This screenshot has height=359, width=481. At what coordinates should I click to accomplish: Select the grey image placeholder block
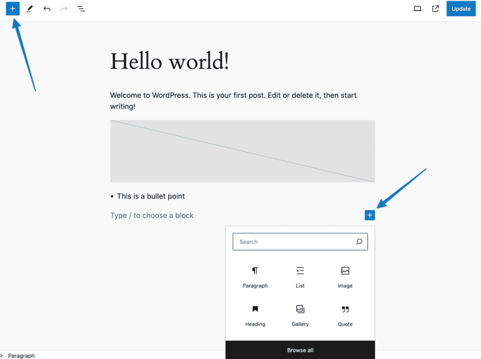(x=242, y=151)
